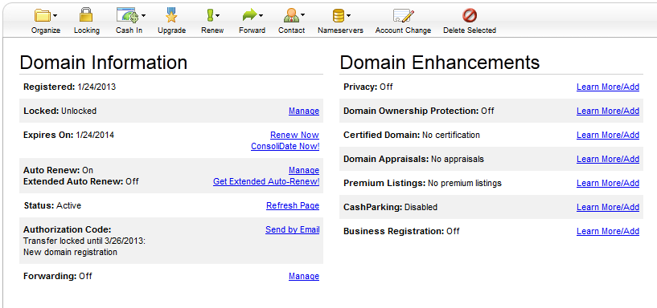This screenshot has width=657, height=308.
Task: Open Manage link for Locked status
Action: (x=304, y=111)
